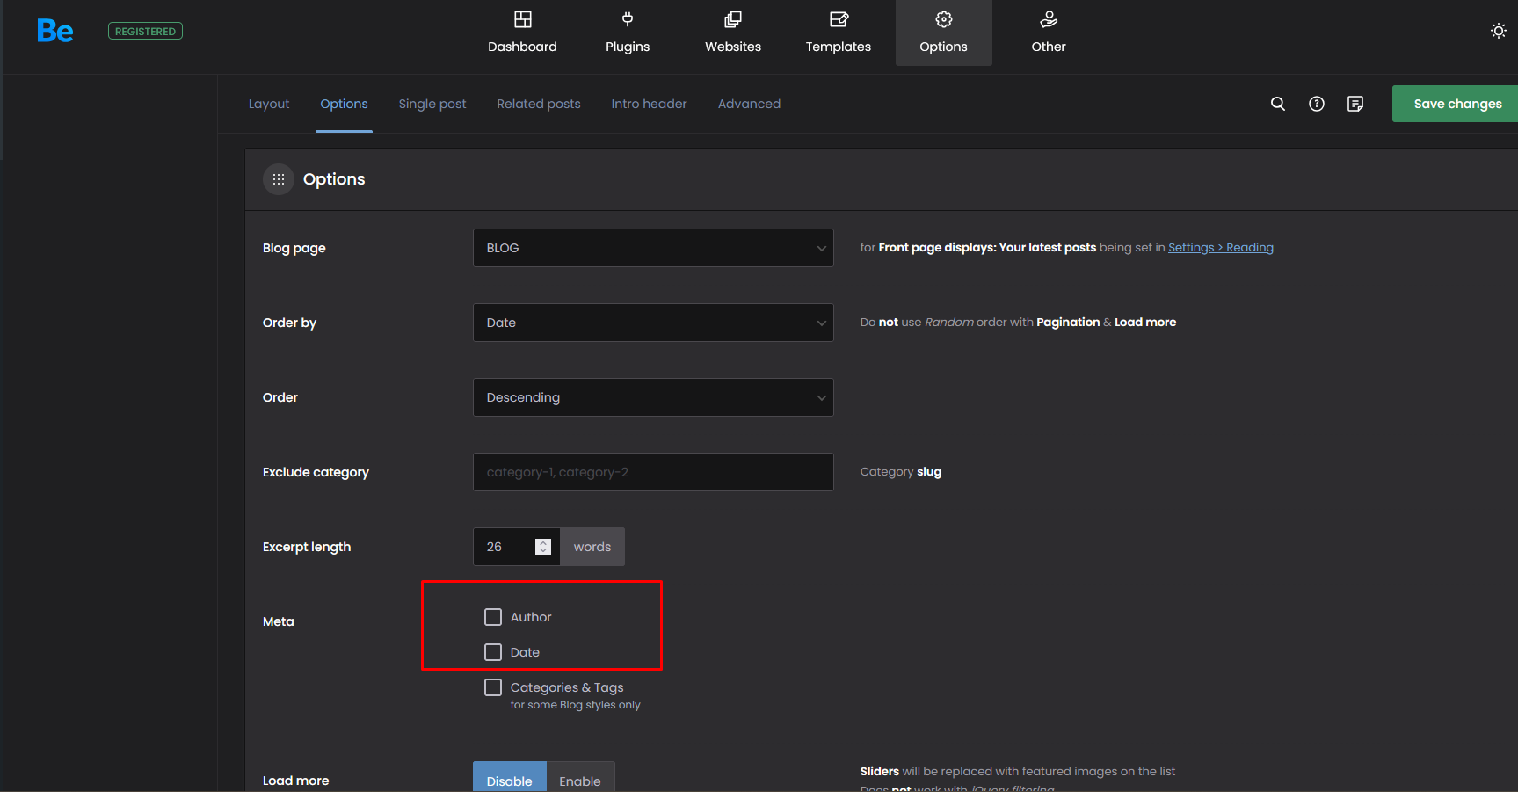The image size is (1518, 792).
Task: Switch to the Intro header tab
Action: coord(650,104)
